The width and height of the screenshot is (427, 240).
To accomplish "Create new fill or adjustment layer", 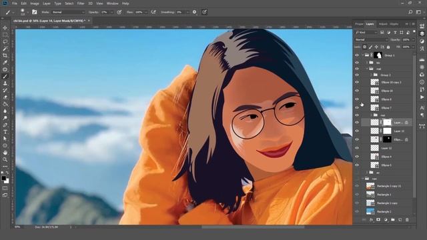I will click(x=386, y=219).
